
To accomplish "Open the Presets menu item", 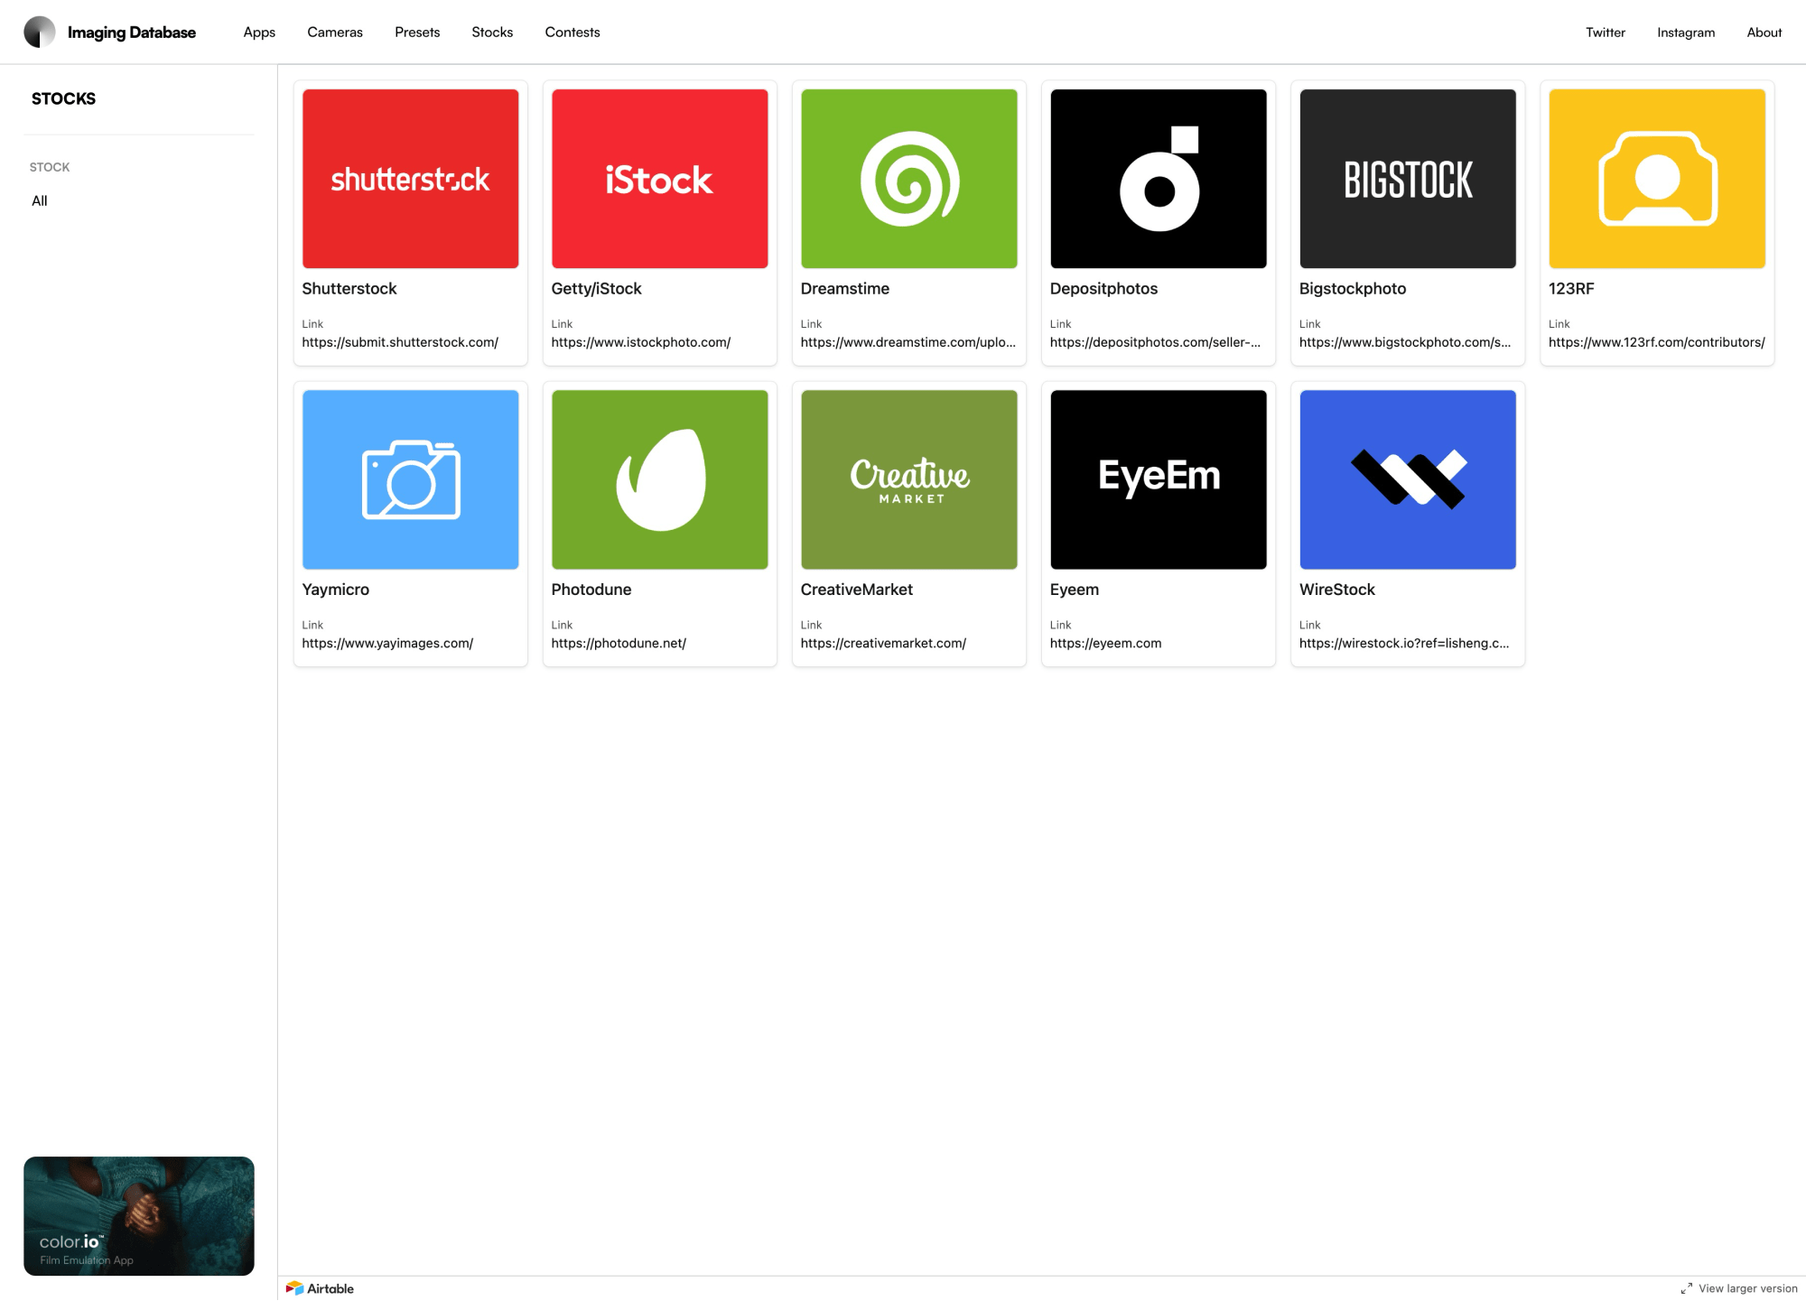I will click(x=417, y=33).
